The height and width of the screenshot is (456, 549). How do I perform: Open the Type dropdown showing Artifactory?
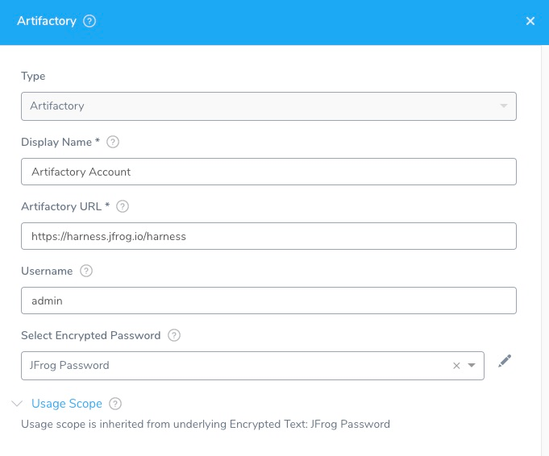(268, 106)
